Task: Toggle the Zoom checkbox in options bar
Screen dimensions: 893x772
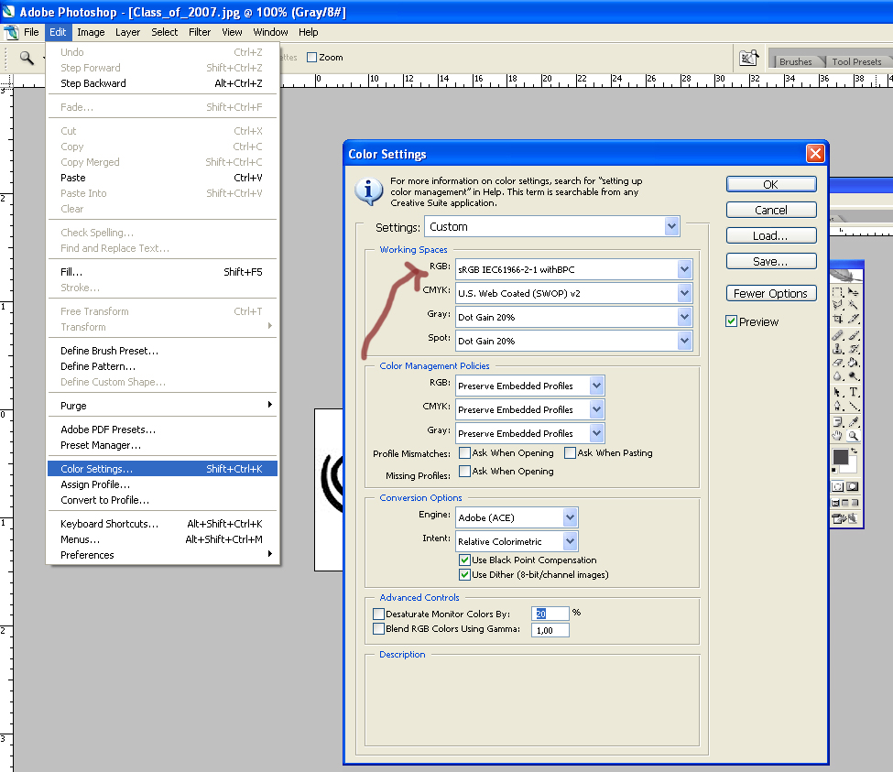Action: click(x=311, y=58)
